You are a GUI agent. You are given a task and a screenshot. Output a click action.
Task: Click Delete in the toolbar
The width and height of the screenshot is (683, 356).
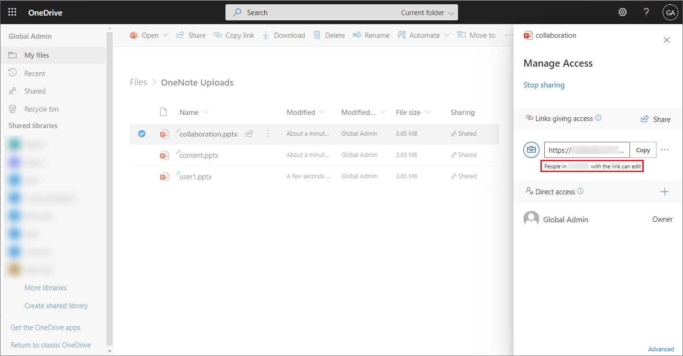329,35
